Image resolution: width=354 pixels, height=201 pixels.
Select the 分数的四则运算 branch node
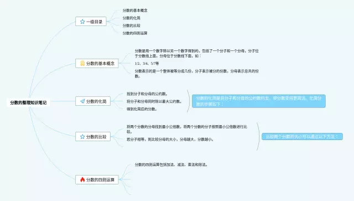click(97, 180)
